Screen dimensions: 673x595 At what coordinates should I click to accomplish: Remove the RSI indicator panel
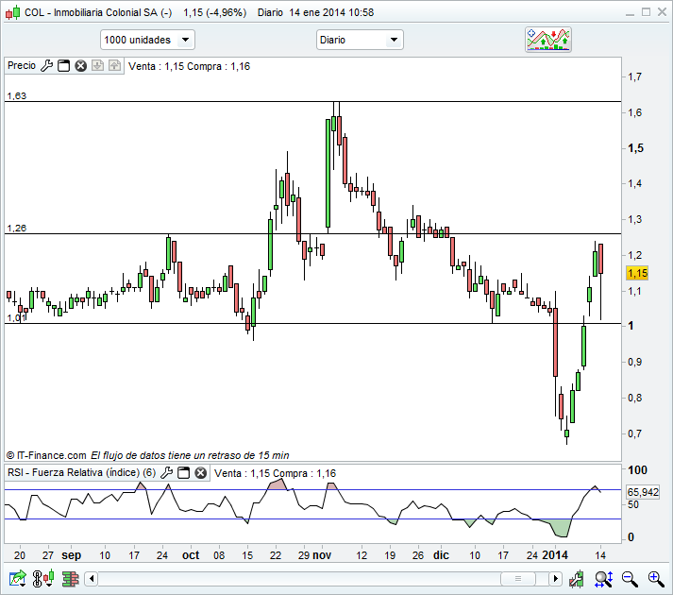[201, 473]
